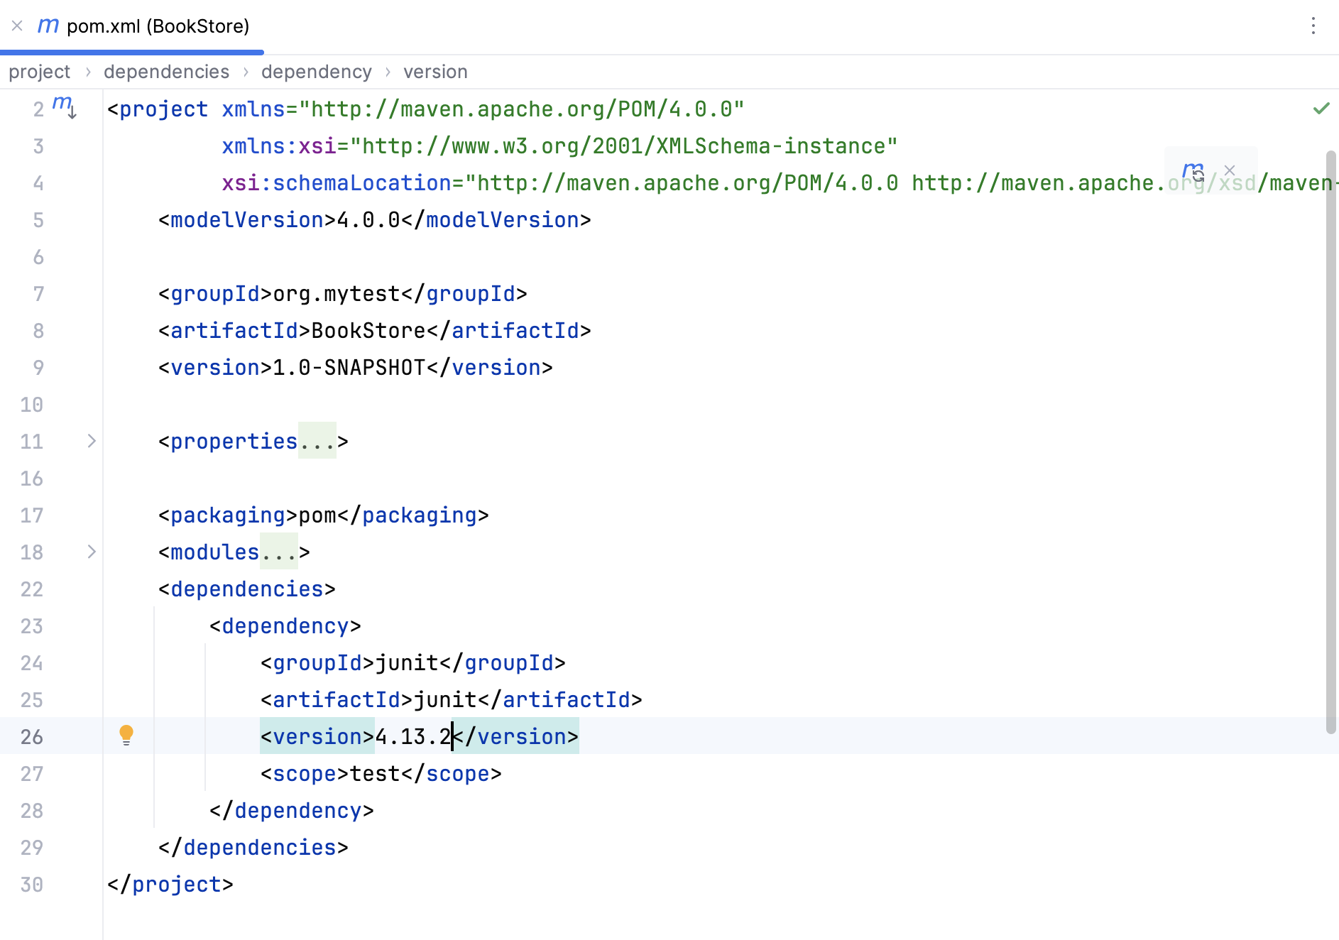Click line number 26 in the gutter
Viewport: 1339px width, 940px height.
coord(32,737)
